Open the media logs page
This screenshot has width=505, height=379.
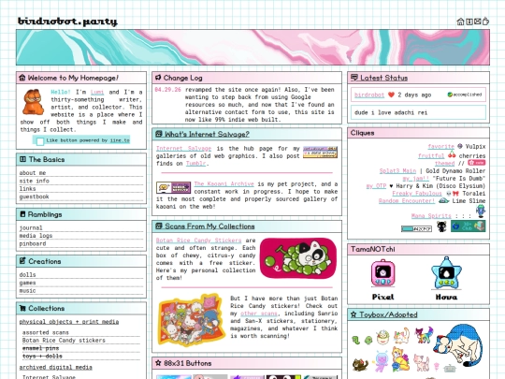36,236
